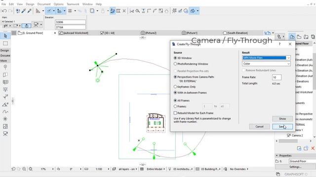Select the Curtain Wall tool in toolbox
This screenshot has width=316, height=177.
tap(5, 82)
